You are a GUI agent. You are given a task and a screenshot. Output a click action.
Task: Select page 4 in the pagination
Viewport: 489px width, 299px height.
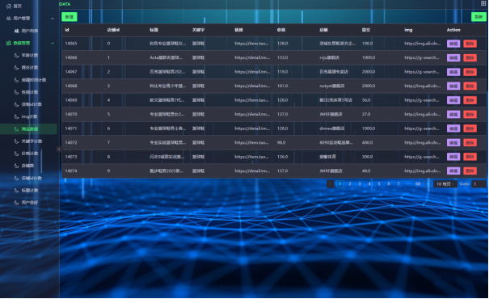(369, 184)
